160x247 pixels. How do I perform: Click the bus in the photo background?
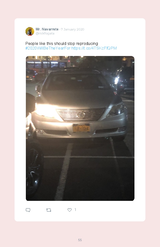[x=47, y=64]
